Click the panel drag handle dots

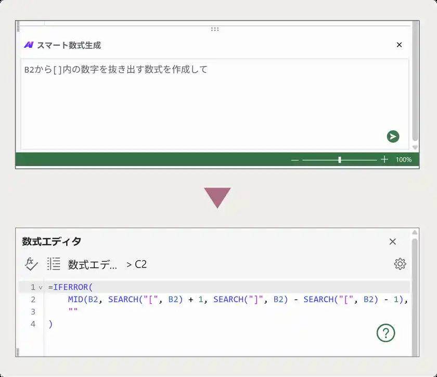(x=215, y=30)
